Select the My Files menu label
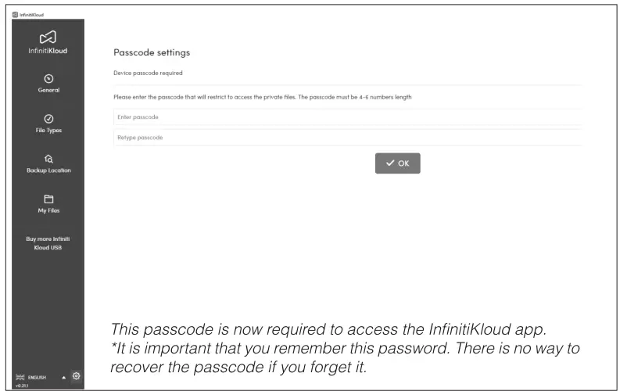627x391 pixels. point(49,210)
